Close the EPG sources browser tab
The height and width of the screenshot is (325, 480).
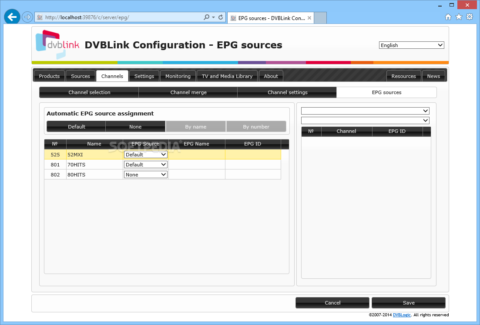tap(309, 18)
